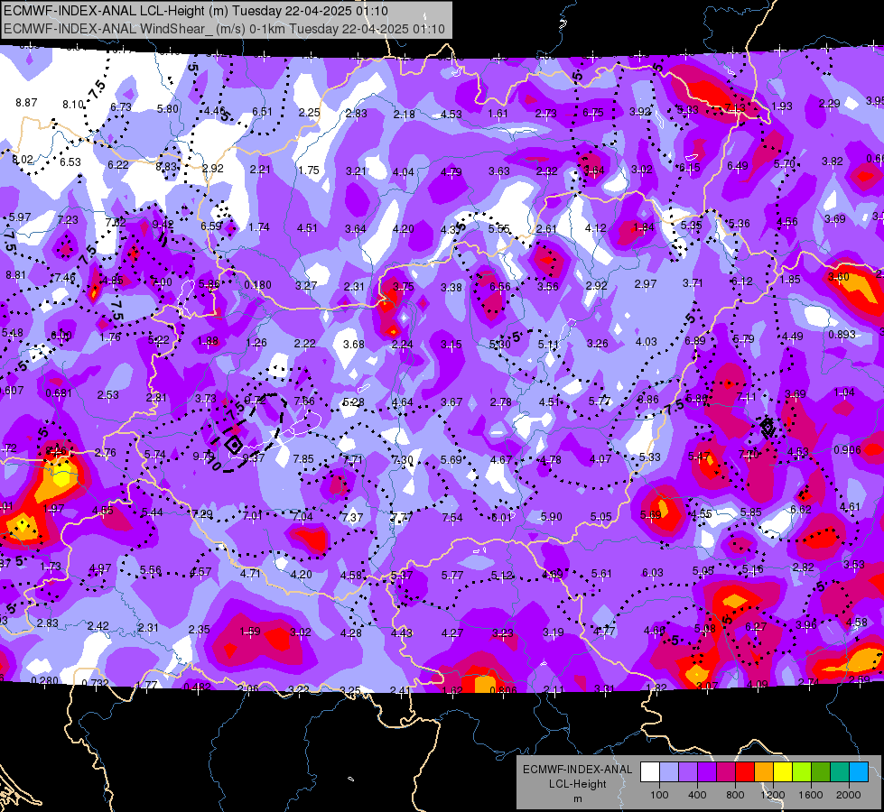
Task: Click the map value 6.51
Action: pos(262,112)
